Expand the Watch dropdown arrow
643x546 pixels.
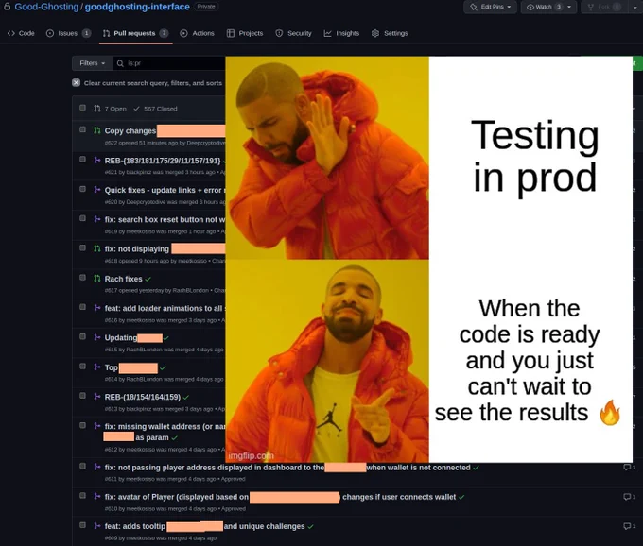click(x=569, y=7)
